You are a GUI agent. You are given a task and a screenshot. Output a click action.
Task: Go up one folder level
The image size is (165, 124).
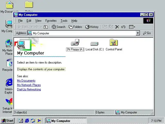tap(46, 27)
